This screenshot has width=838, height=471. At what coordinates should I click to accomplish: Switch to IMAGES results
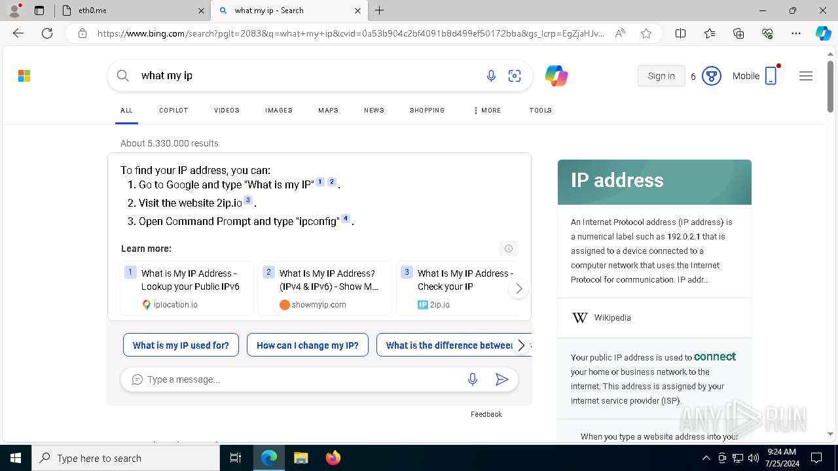pos(279,110)
